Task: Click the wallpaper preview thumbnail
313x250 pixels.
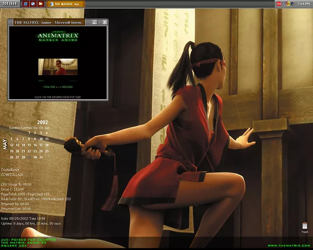Action: (x=58, y=67)
